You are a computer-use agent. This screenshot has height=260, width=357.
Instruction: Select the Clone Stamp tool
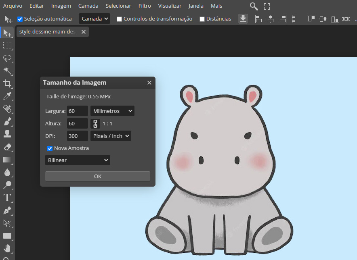(x=7, y=134)
